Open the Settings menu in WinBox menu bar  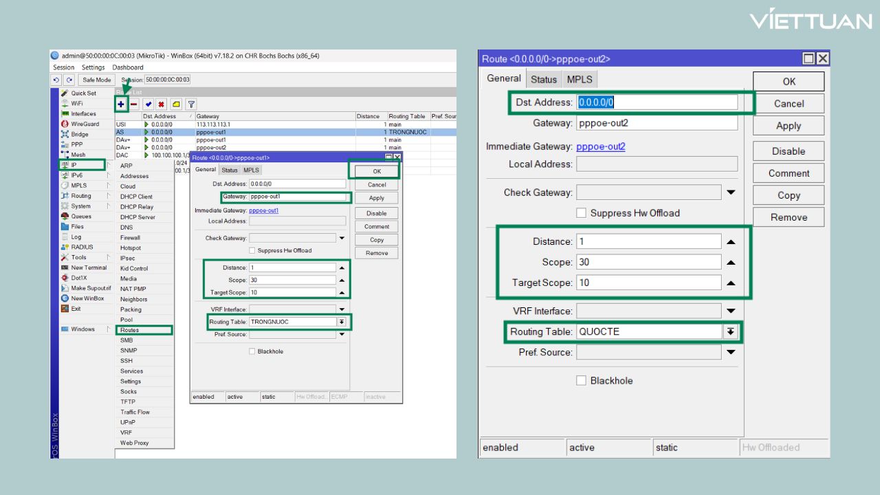click(93, 67)
